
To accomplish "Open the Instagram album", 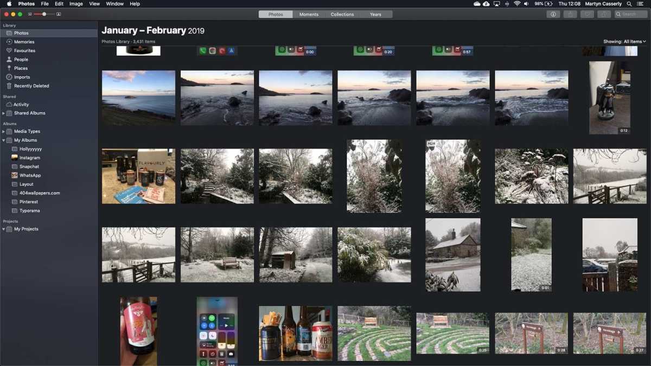I will (49, 158).
